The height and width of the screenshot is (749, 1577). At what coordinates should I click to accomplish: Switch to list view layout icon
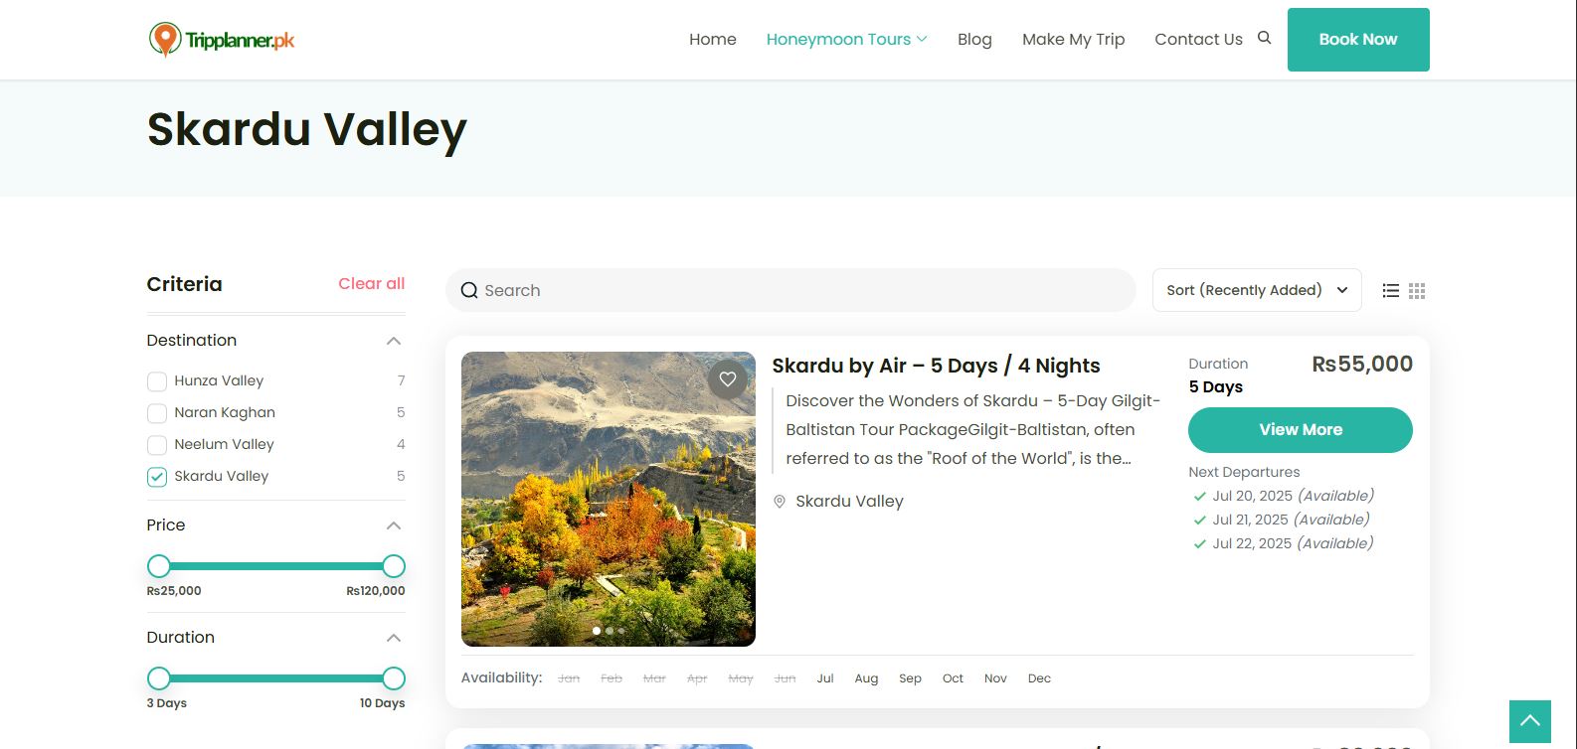(1391, 291)
